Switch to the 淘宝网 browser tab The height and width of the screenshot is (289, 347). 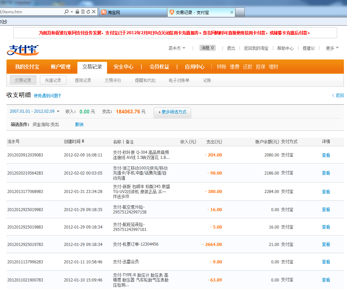(x=133, y=12)
